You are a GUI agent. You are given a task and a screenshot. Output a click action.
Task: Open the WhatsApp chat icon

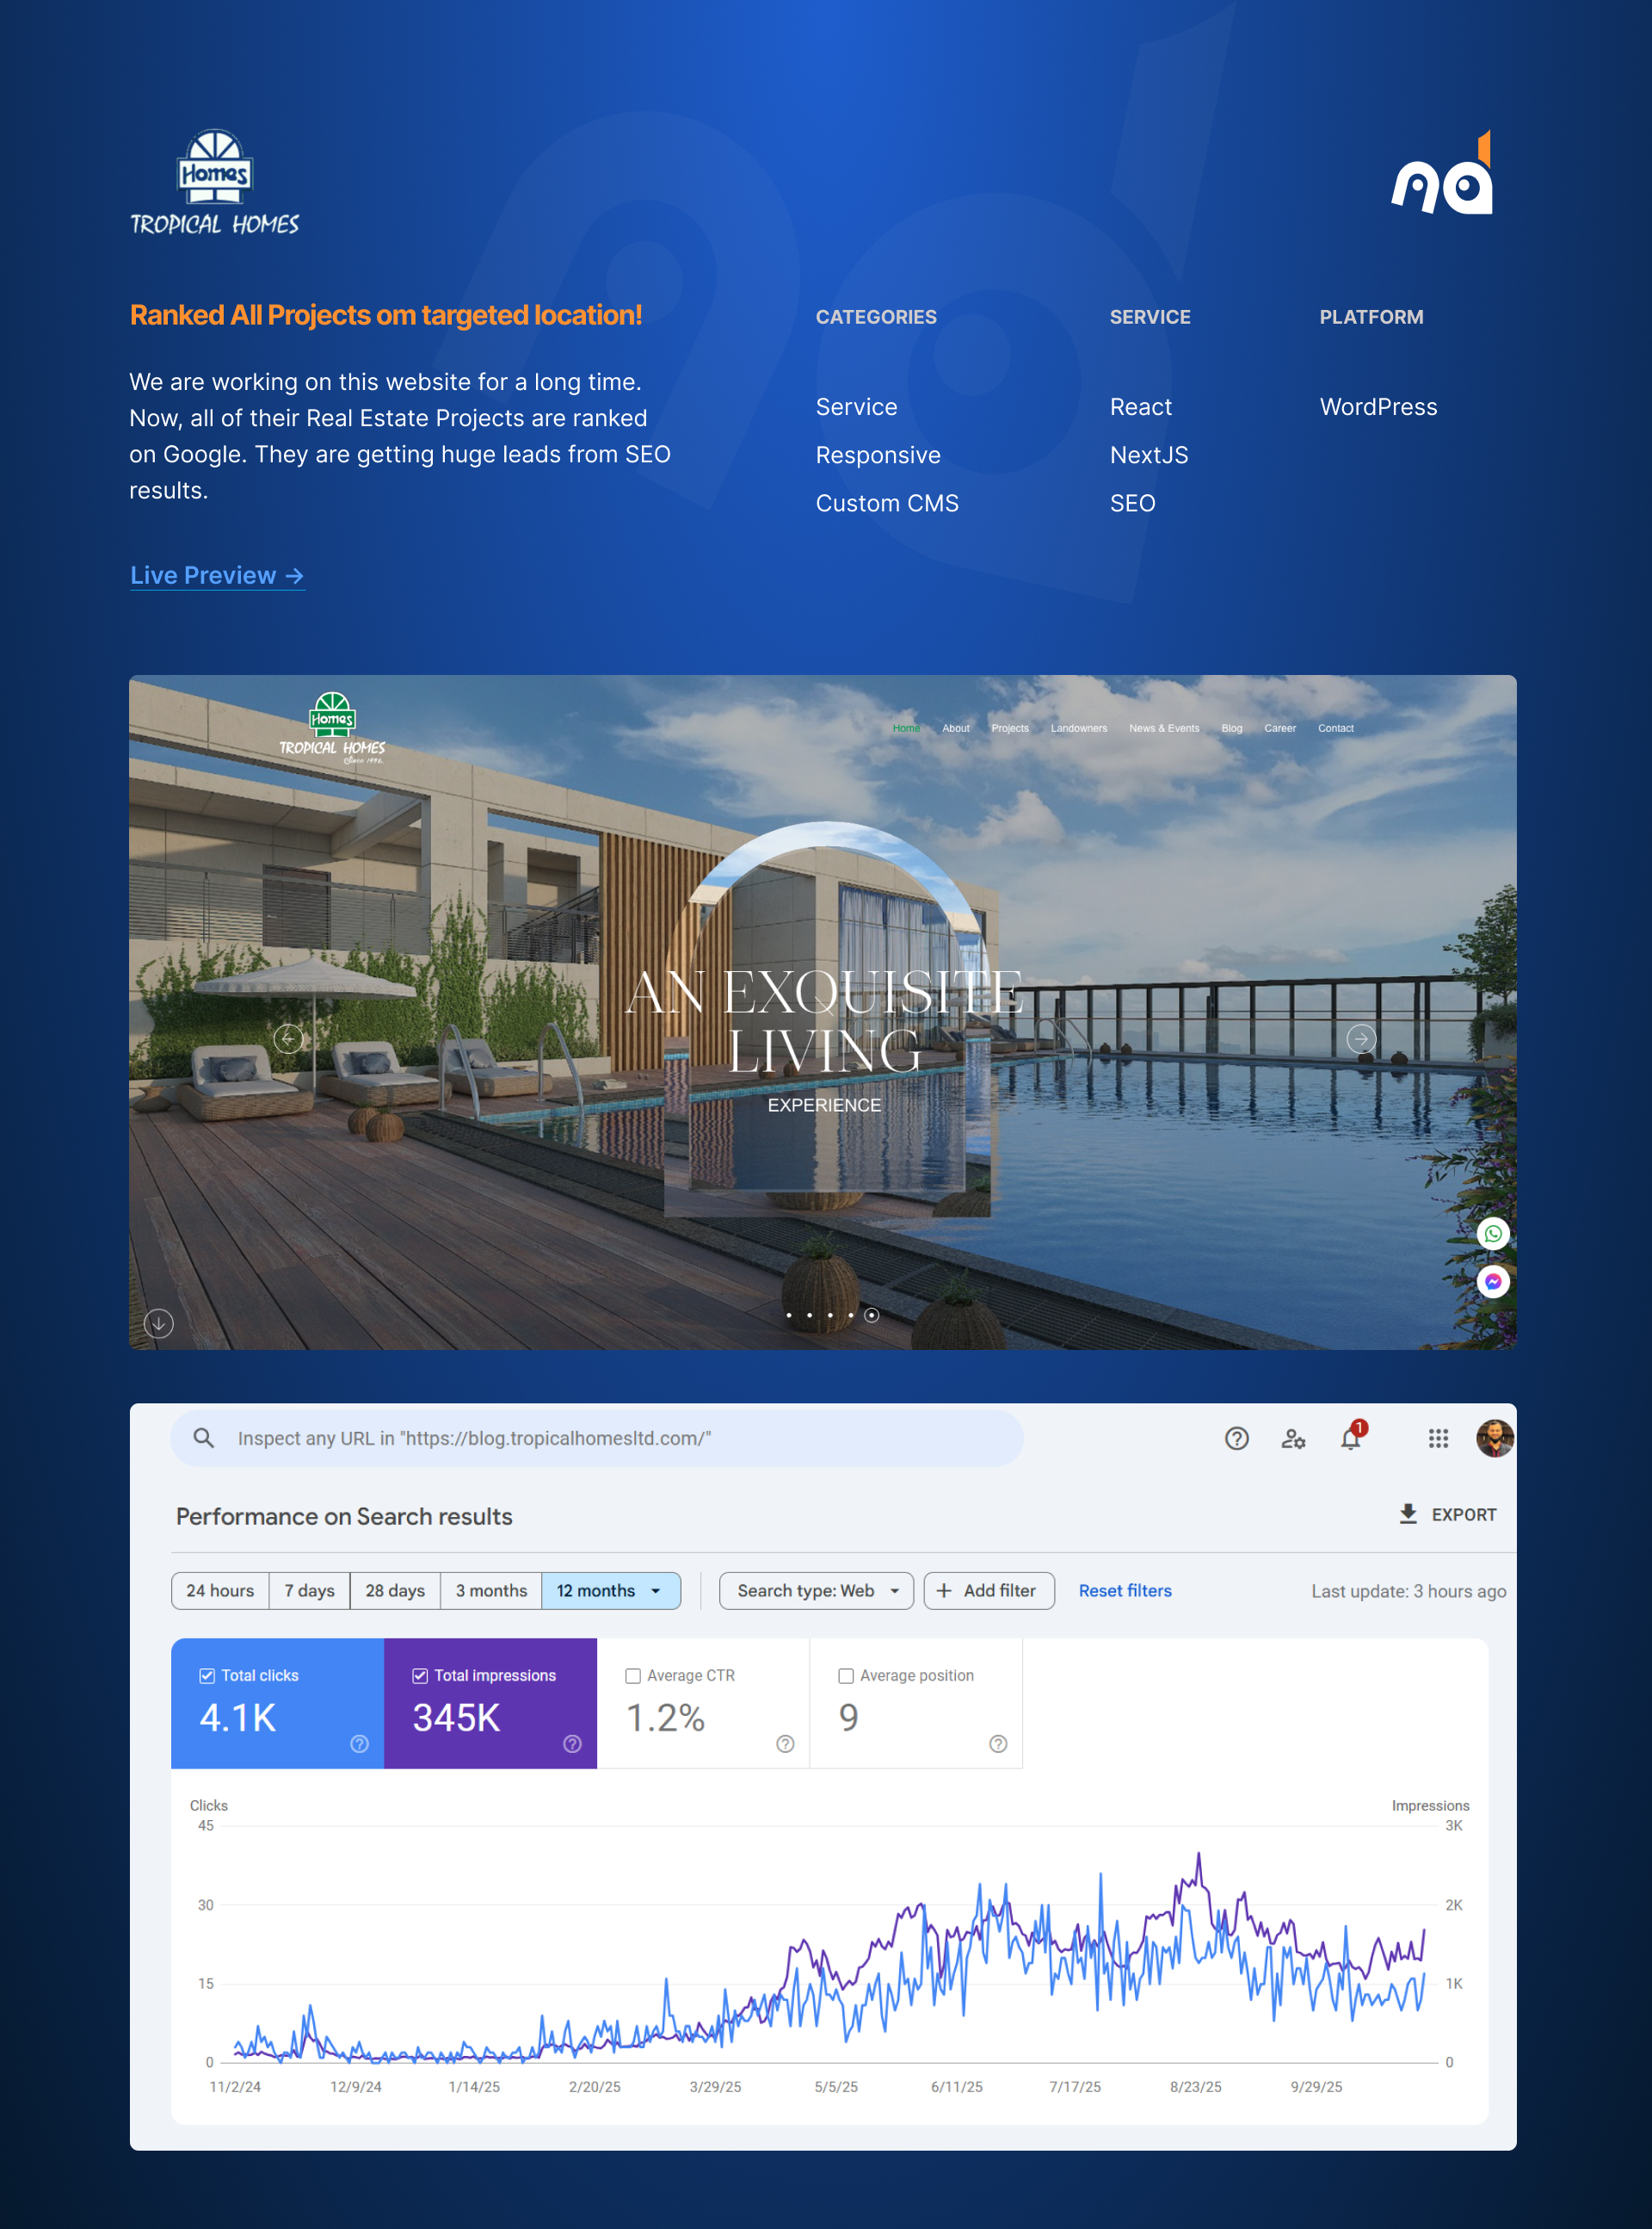(x=1493, y=1234)
